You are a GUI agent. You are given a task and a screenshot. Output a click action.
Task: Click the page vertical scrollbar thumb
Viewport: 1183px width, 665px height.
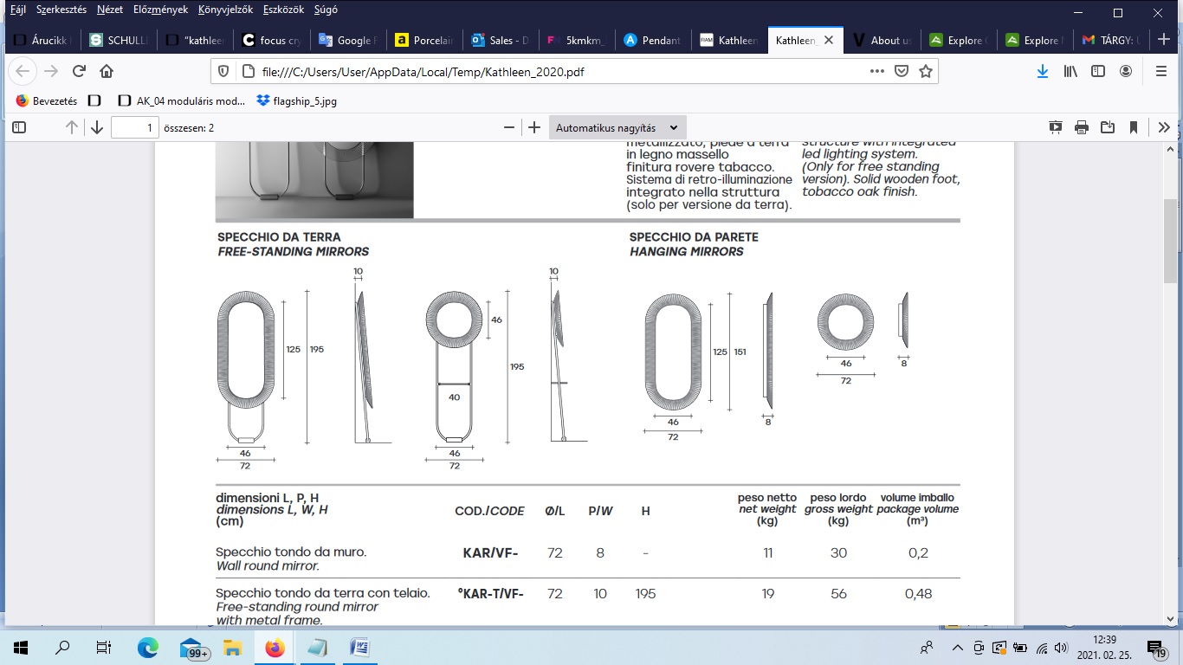[x=1171, y=241]
